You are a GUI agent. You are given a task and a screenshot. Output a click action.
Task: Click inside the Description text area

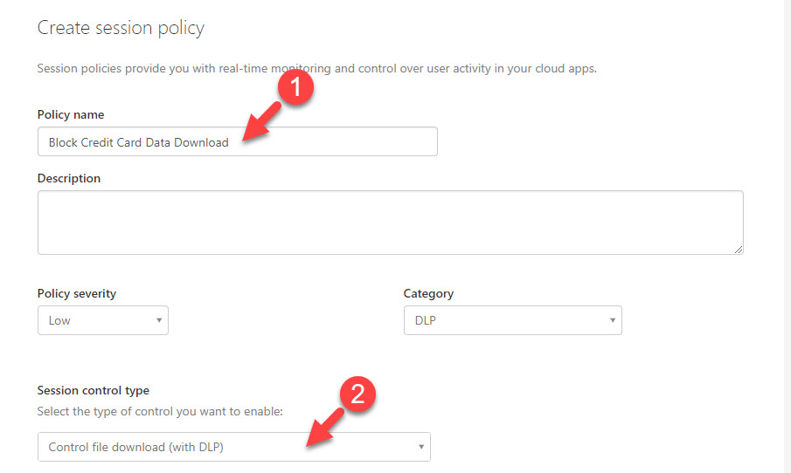click(x=390, y=223)
